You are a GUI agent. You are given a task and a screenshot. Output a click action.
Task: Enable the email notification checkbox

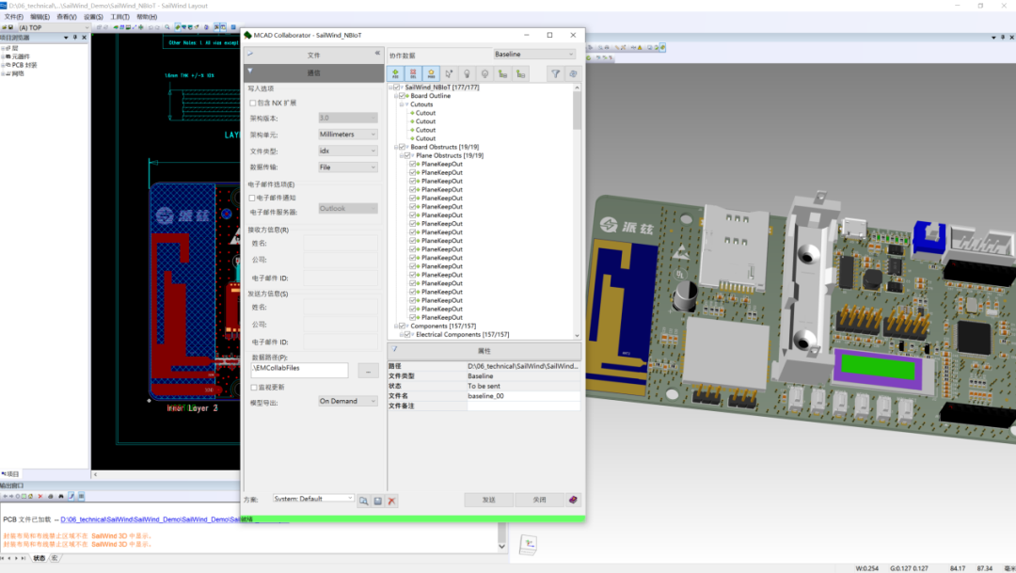(x=253, y=199)
